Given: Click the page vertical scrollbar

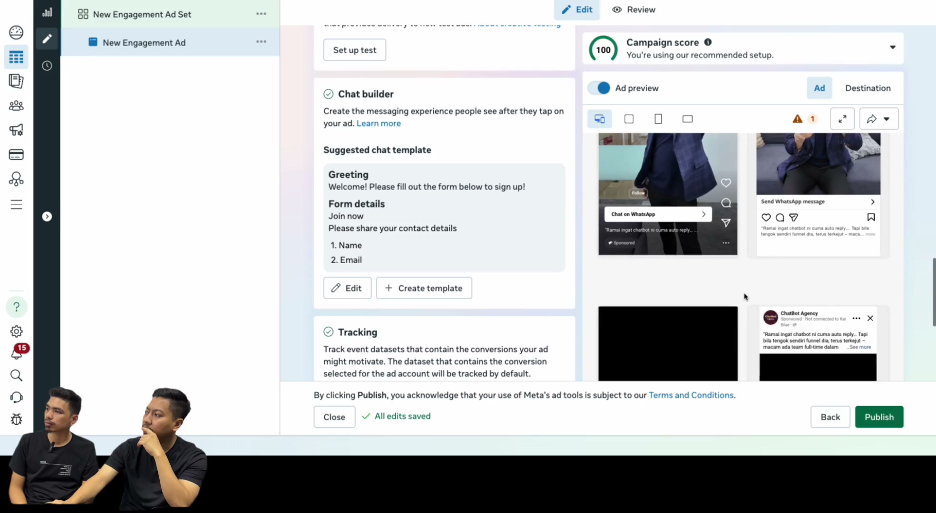Looking at the screenshot, I should click(934, 292).
